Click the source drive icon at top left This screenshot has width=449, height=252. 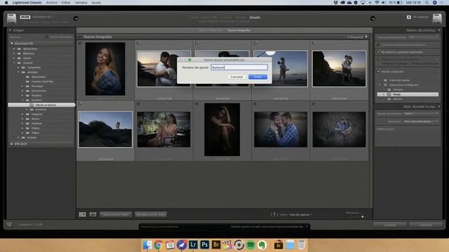[11, 18]
